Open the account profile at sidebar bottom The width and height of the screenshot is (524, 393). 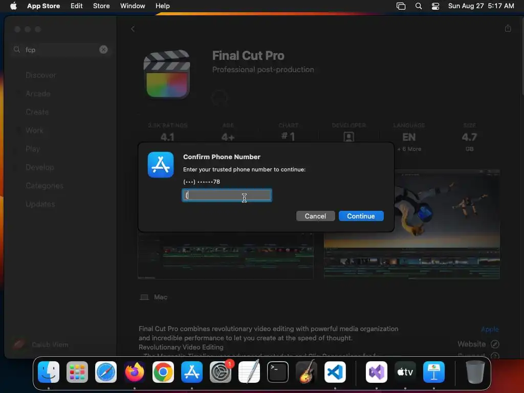click(x=40, y=344)
